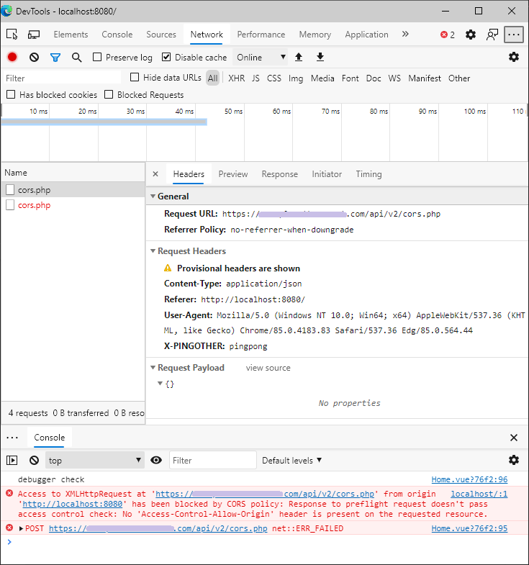Screen dimensions: 529x565
Task: Focus the console Filter input field
Action: (x=212, y=460)
